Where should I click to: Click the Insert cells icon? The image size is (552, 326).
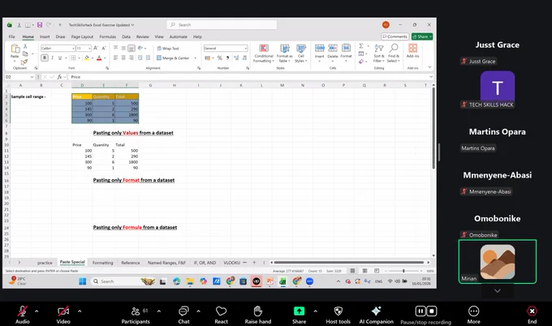(319, 48)
